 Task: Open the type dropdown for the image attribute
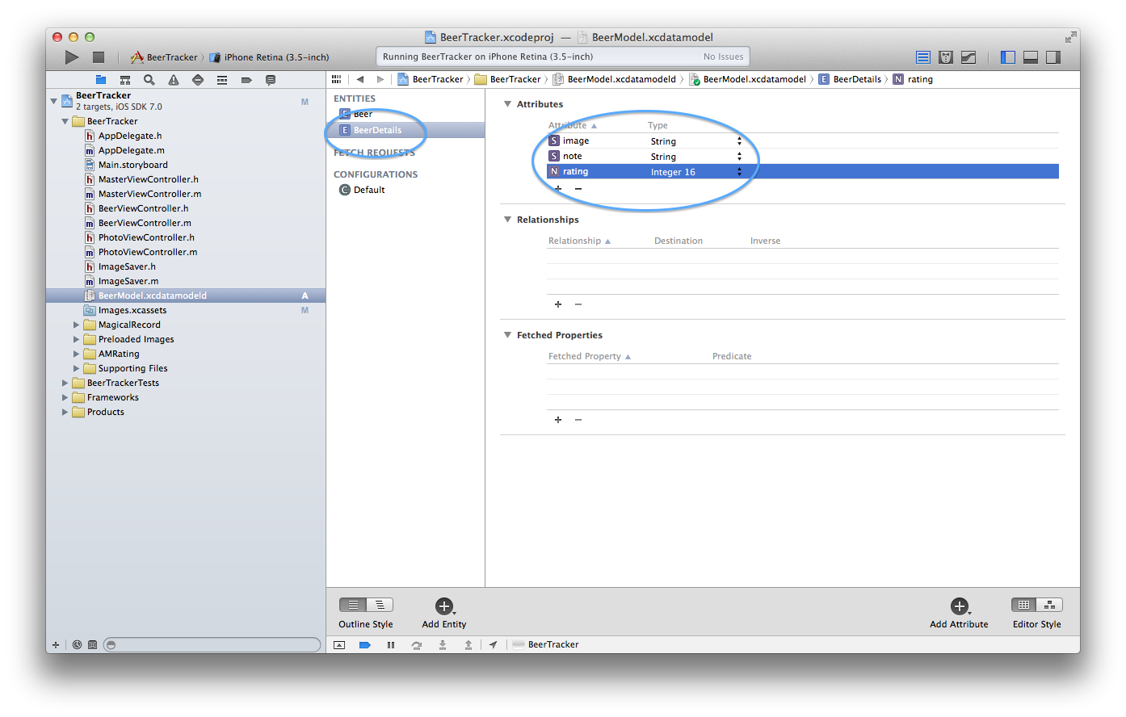739,141
